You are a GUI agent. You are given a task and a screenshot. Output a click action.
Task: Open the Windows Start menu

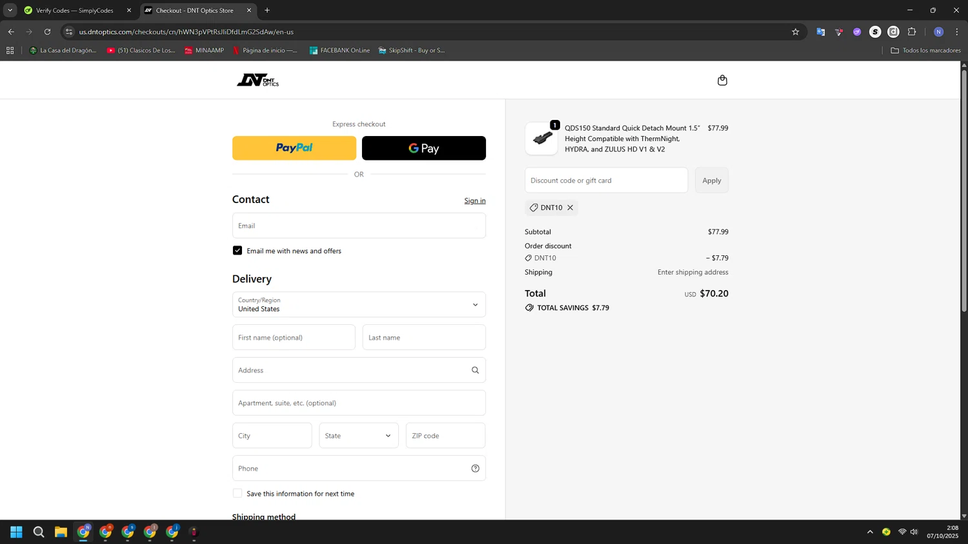click(16, 532)
